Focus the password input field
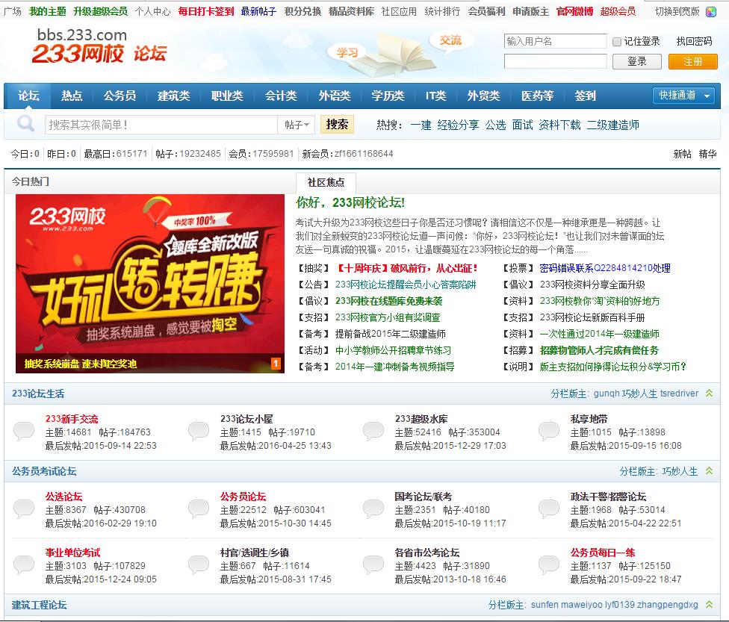 (x=555, y=61)
